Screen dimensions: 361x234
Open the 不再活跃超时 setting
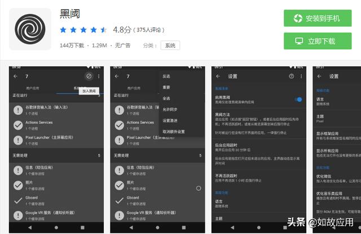point(259,178)
